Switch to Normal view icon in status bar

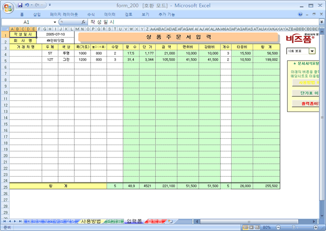click(x=245, y=227)
